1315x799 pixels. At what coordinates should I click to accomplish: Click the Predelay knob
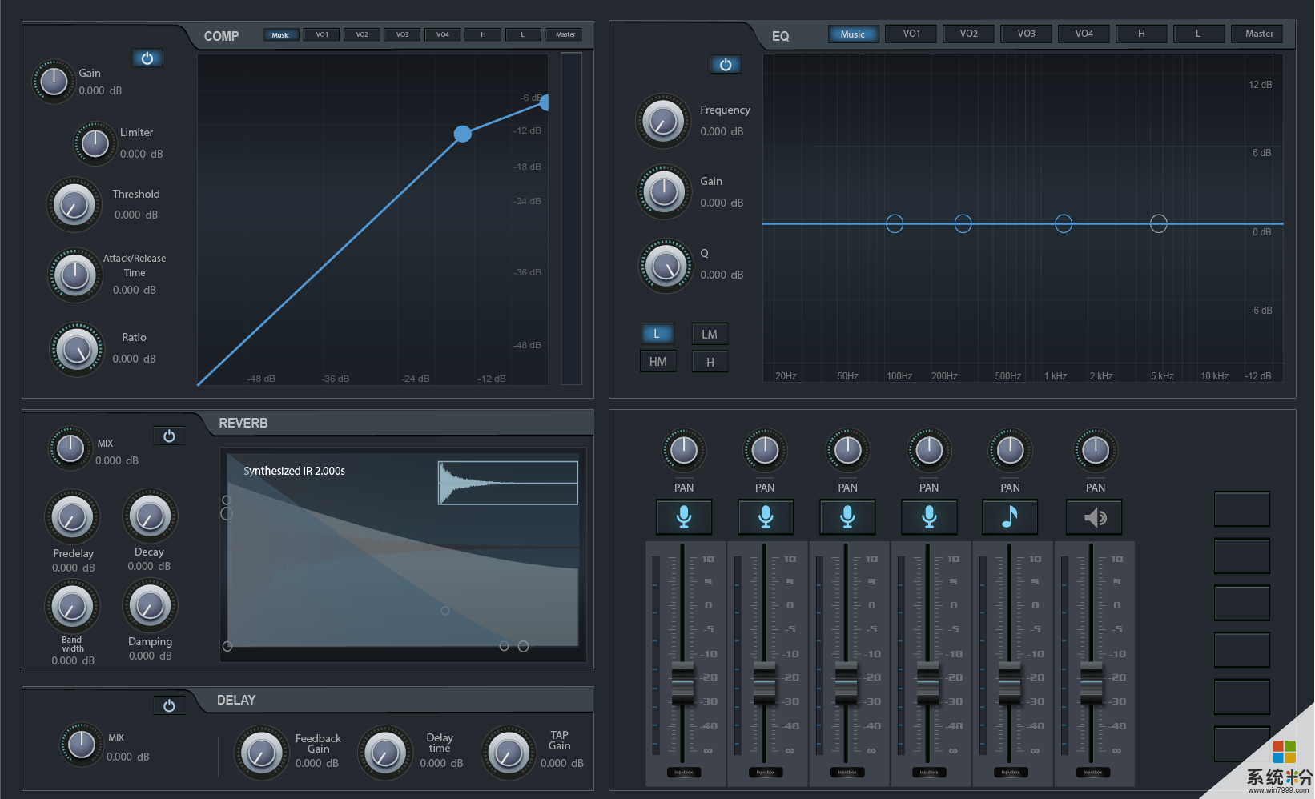point(72,517)
